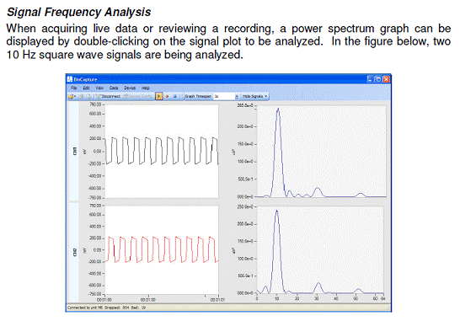Open the Help menu
460x321 pixels.
(146, 88)
